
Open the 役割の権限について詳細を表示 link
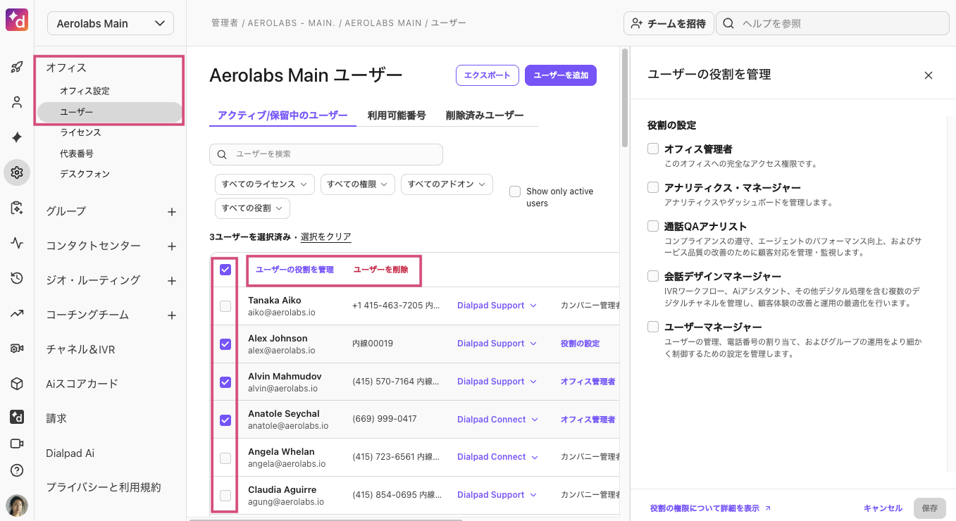[710, 508]
